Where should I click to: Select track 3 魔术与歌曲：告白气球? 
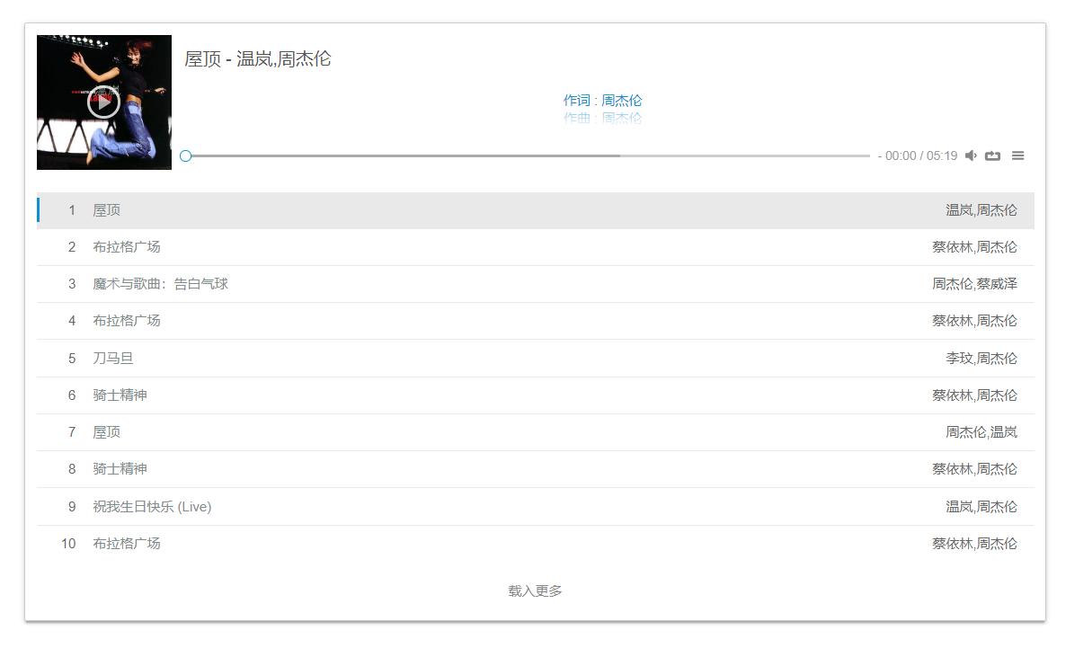click(533, 283)
